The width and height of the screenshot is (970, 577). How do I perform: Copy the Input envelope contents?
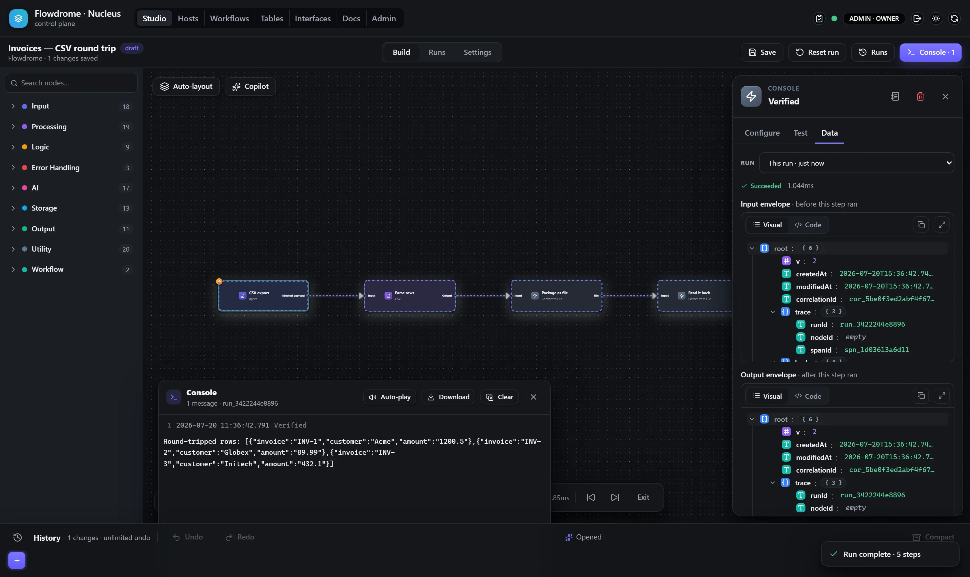click(x=921, y=225)
